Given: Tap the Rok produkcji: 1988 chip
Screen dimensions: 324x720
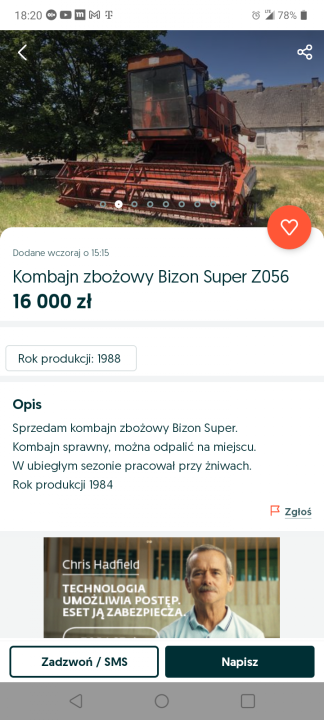Looking at the screenshot, I should tap(71, 358).
